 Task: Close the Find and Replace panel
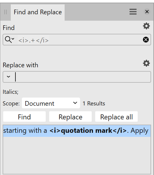point(147,12)
